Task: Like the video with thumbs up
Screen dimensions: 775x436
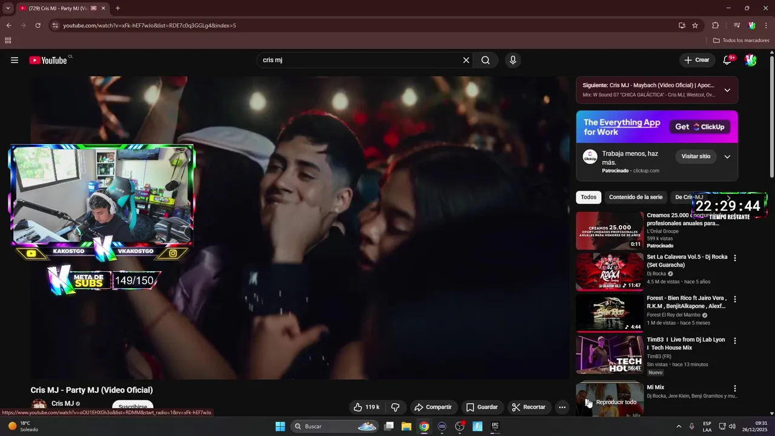Action: [x=366, y=407]
